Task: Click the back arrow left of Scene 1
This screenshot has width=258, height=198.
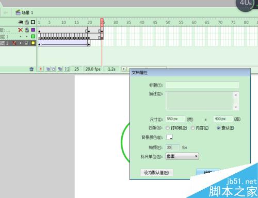Action: pos(6,12)
